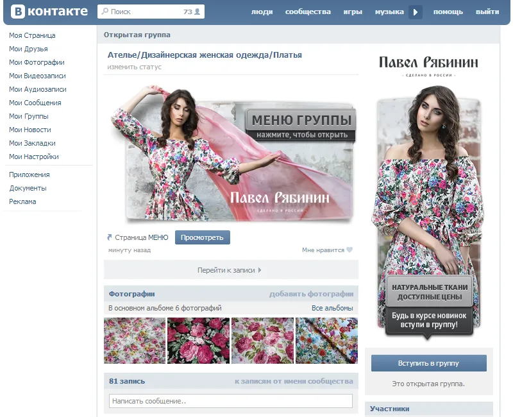Open Мои Настройки in sidebar
The image size is (513, 417).
34,157
